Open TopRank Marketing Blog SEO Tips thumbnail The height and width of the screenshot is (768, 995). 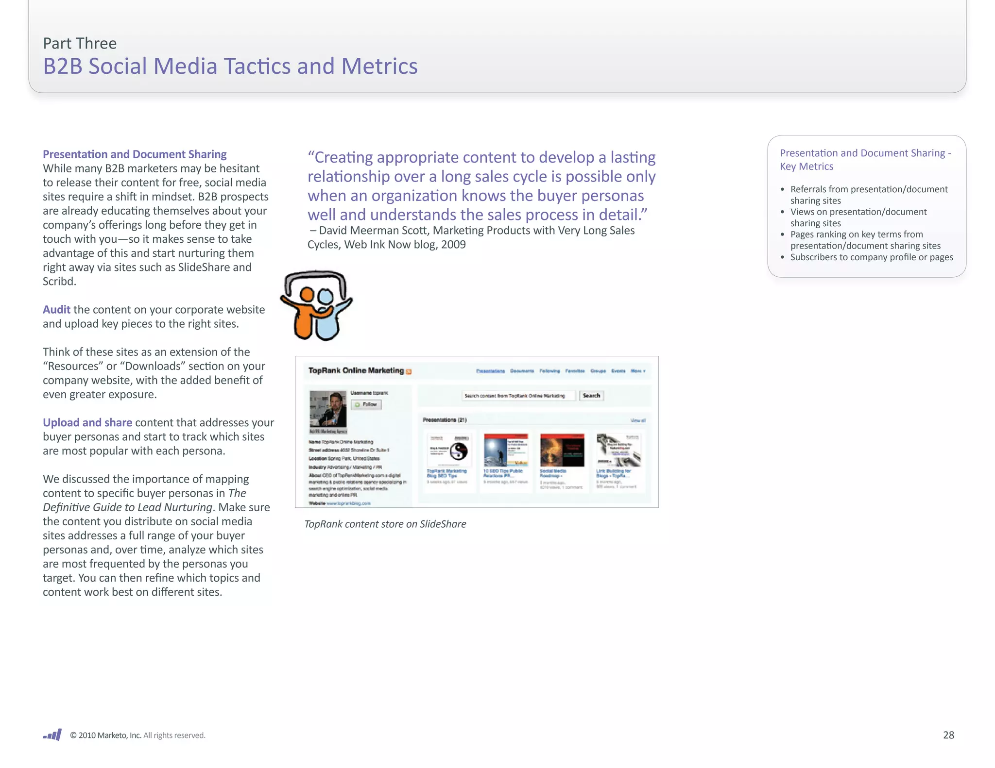[x=449, y=450]
